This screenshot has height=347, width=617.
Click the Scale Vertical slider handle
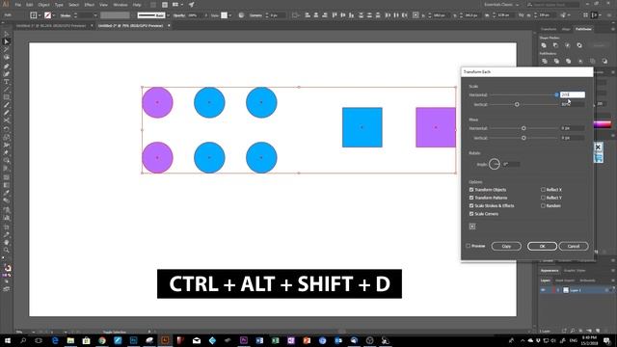point(517,105)
